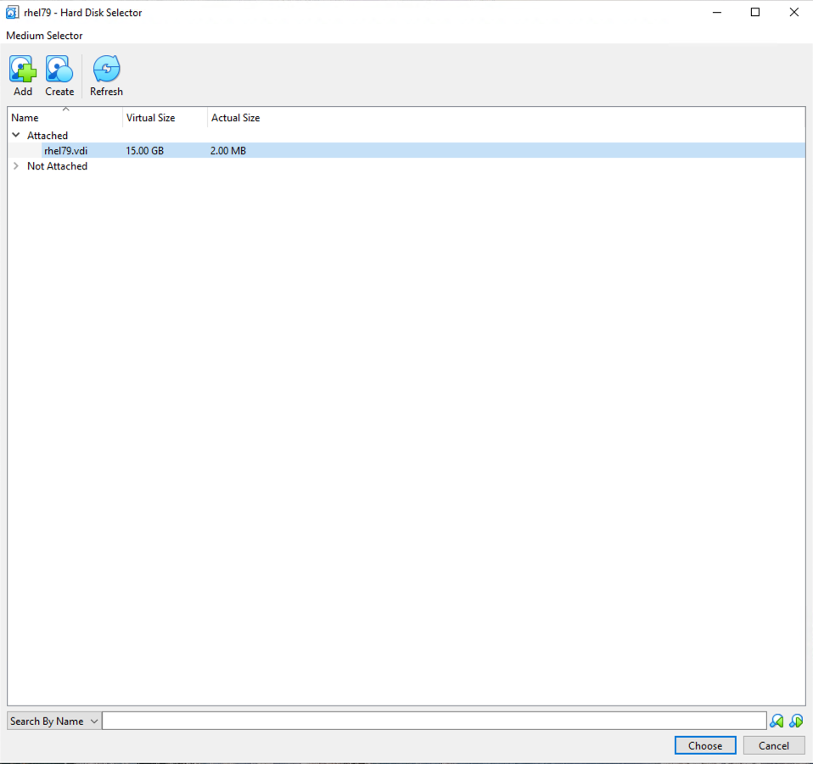Maximize the Hard Disk Selector window
The image size is (813, 764).
[x=755, y=13]
